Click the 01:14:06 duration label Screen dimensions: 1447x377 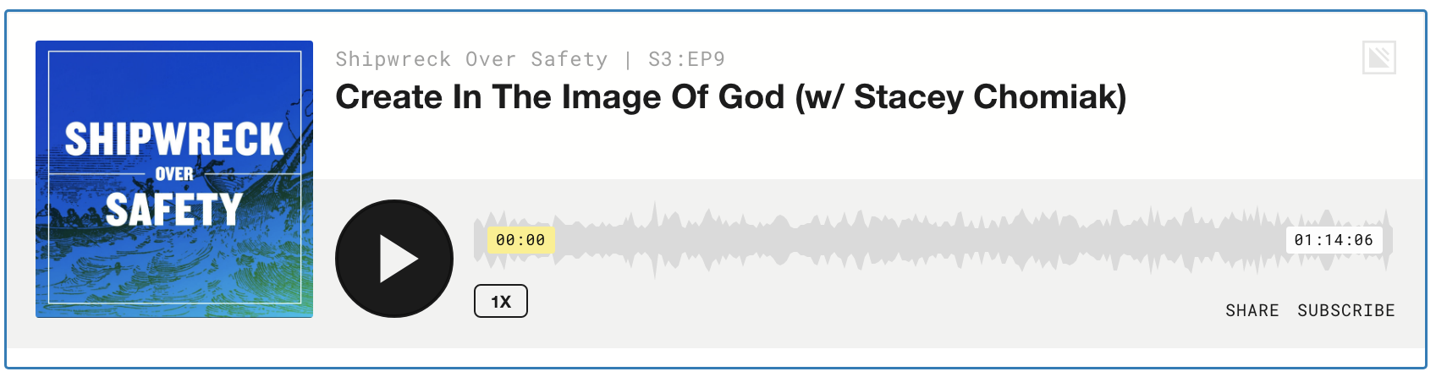click(x=1334, y=240)
